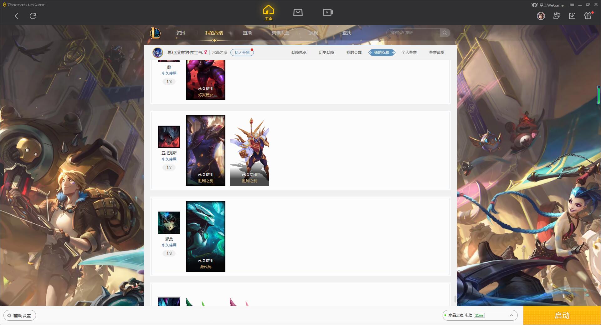Expand the left edge sidebar arrow
This screenshot has height=325, width=601.
point(2,174)
